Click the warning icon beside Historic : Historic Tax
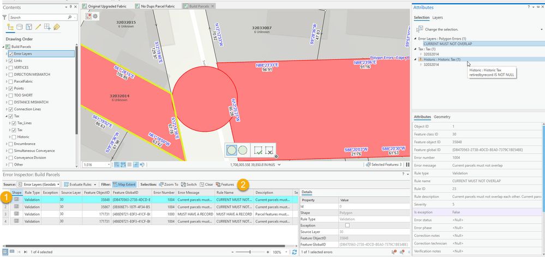 click(421, 60)
